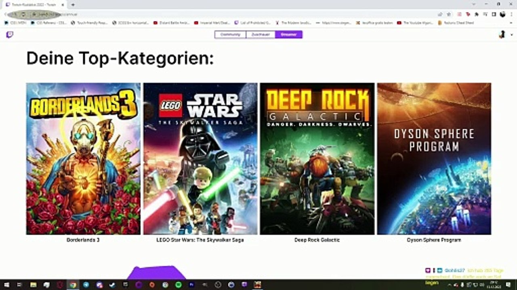The image size is (517, 290).
Task: Open the Windows notification center icon
Action: tap(508, 284)
